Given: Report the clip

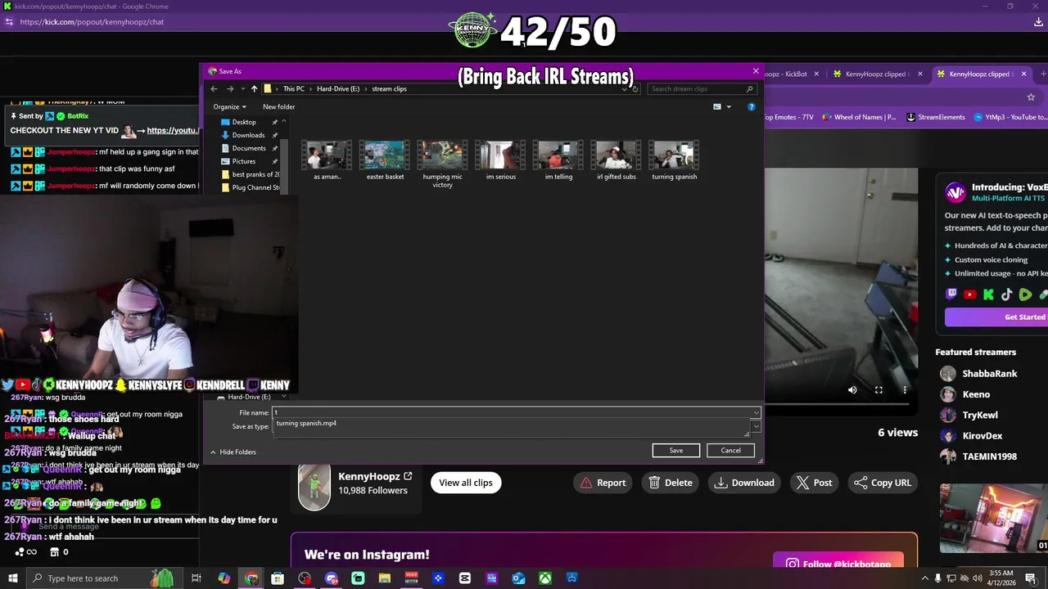Looking at the screenshot, I should 603,483.
